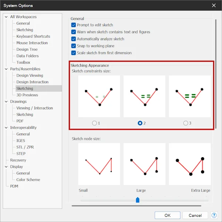This screenshot has width=222, height=222.
Task: Uncheck Prompt to edit sketch
Action: point(74,25)
